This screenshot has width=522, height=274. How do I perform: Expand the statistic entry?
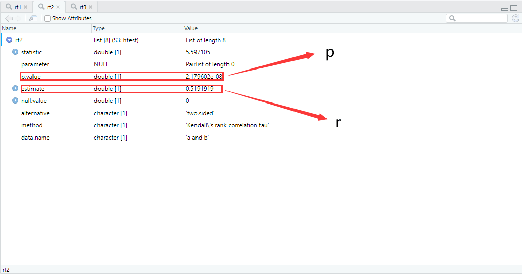point(15,52)
